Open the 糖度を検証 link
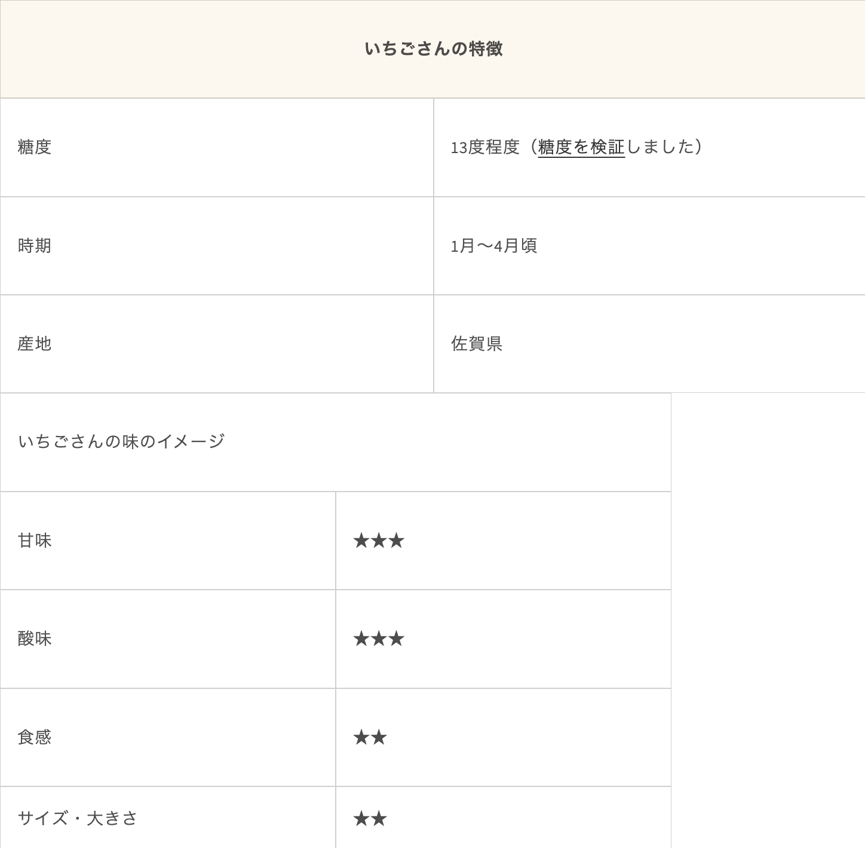The image size is (865, 848). pyautogui.click(x=581, y=147)
